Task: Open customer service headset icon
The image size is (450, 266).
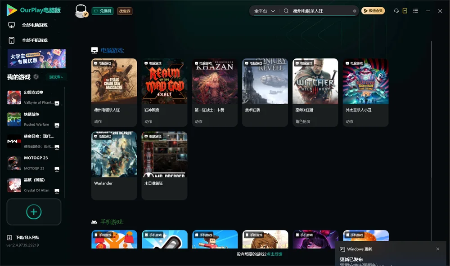Action: click(396, 11)
